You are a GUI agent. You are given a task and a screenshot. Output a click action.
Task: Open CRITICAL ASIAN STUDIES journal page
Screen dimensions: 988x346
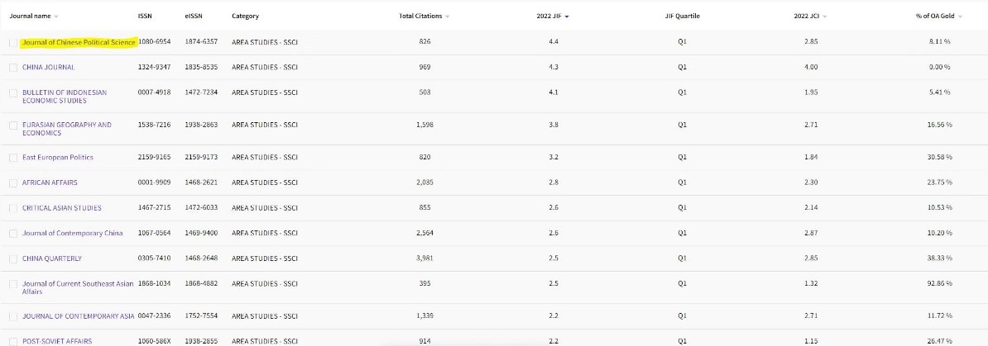tap(62, 207)
